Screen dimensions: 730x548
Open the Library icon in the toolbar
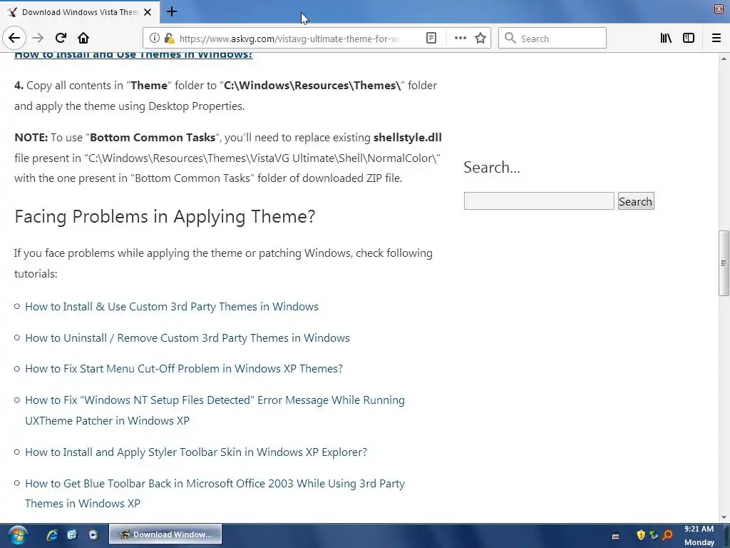pyautogui.click(x=666, y=39)
